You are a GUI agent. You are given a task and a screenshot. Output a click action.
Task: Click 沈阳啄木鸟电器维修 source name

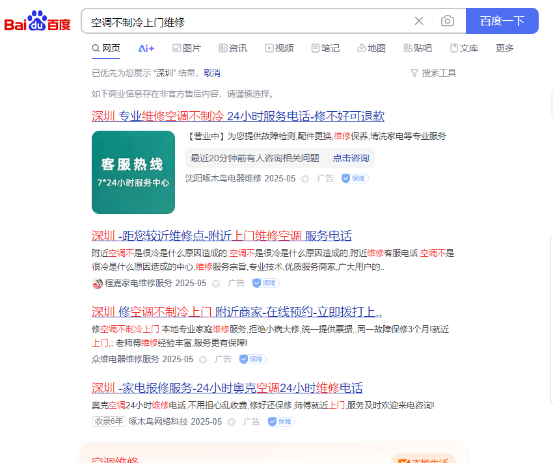(x=224, y=178)
